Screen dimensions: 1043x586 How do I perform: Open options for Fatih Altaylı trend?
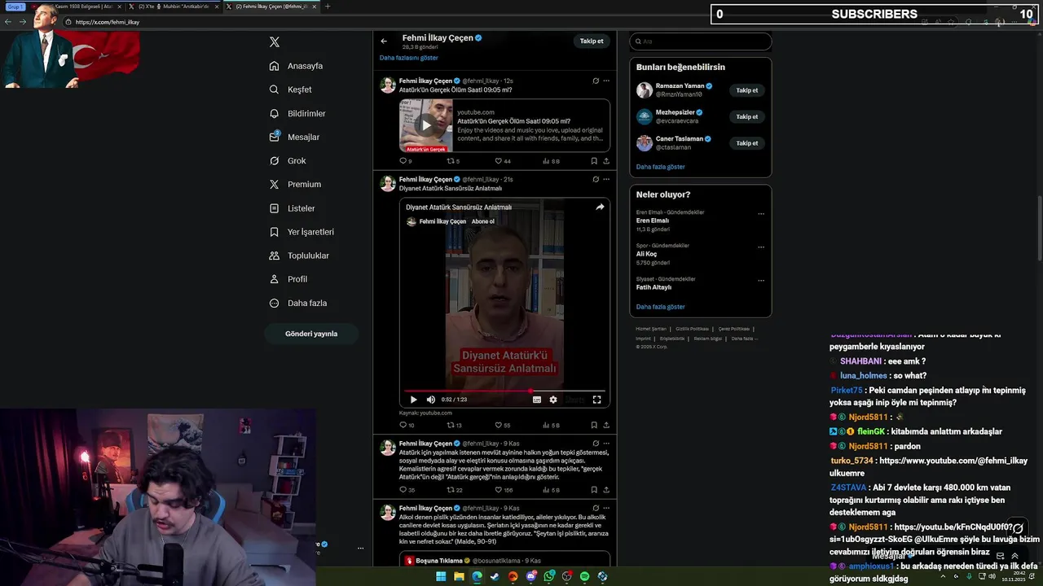point(761,281)
